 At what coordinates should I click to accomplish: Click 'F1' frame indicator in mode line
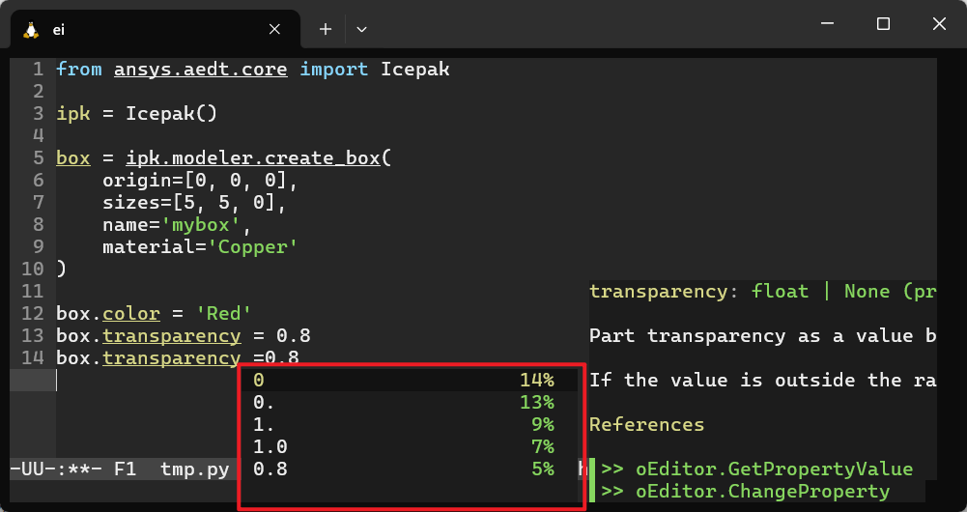[126, 469]
